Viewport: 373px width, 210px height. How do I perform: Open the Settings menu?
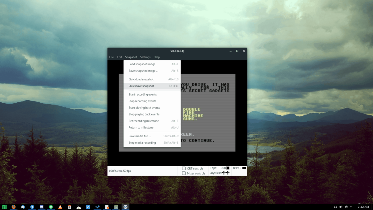pyautogui.click(x=145, y=57)
